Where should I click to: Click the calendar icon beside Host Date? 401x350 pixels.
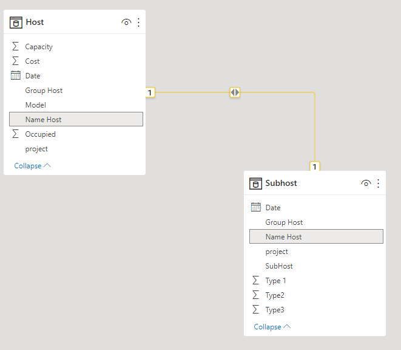16,75
